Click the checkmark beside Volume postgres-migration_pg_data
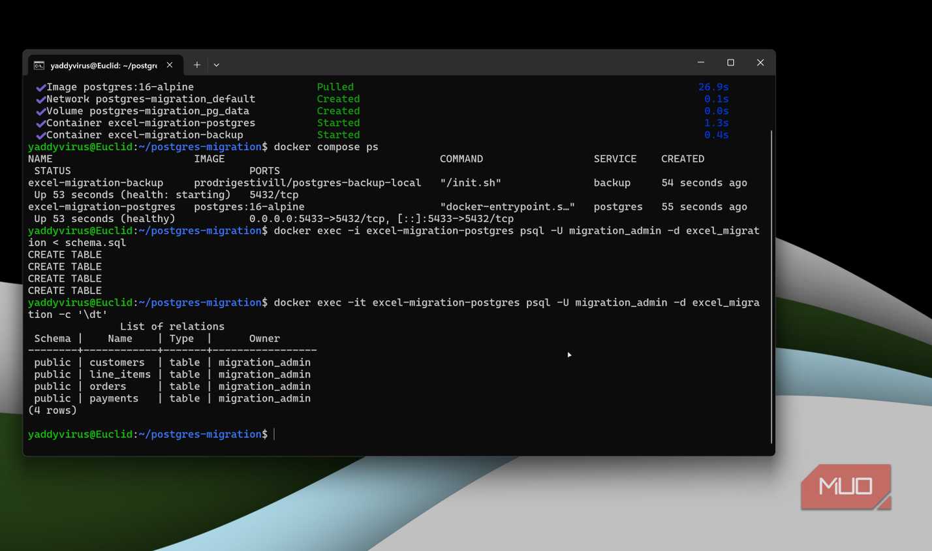 pos(40,112)
